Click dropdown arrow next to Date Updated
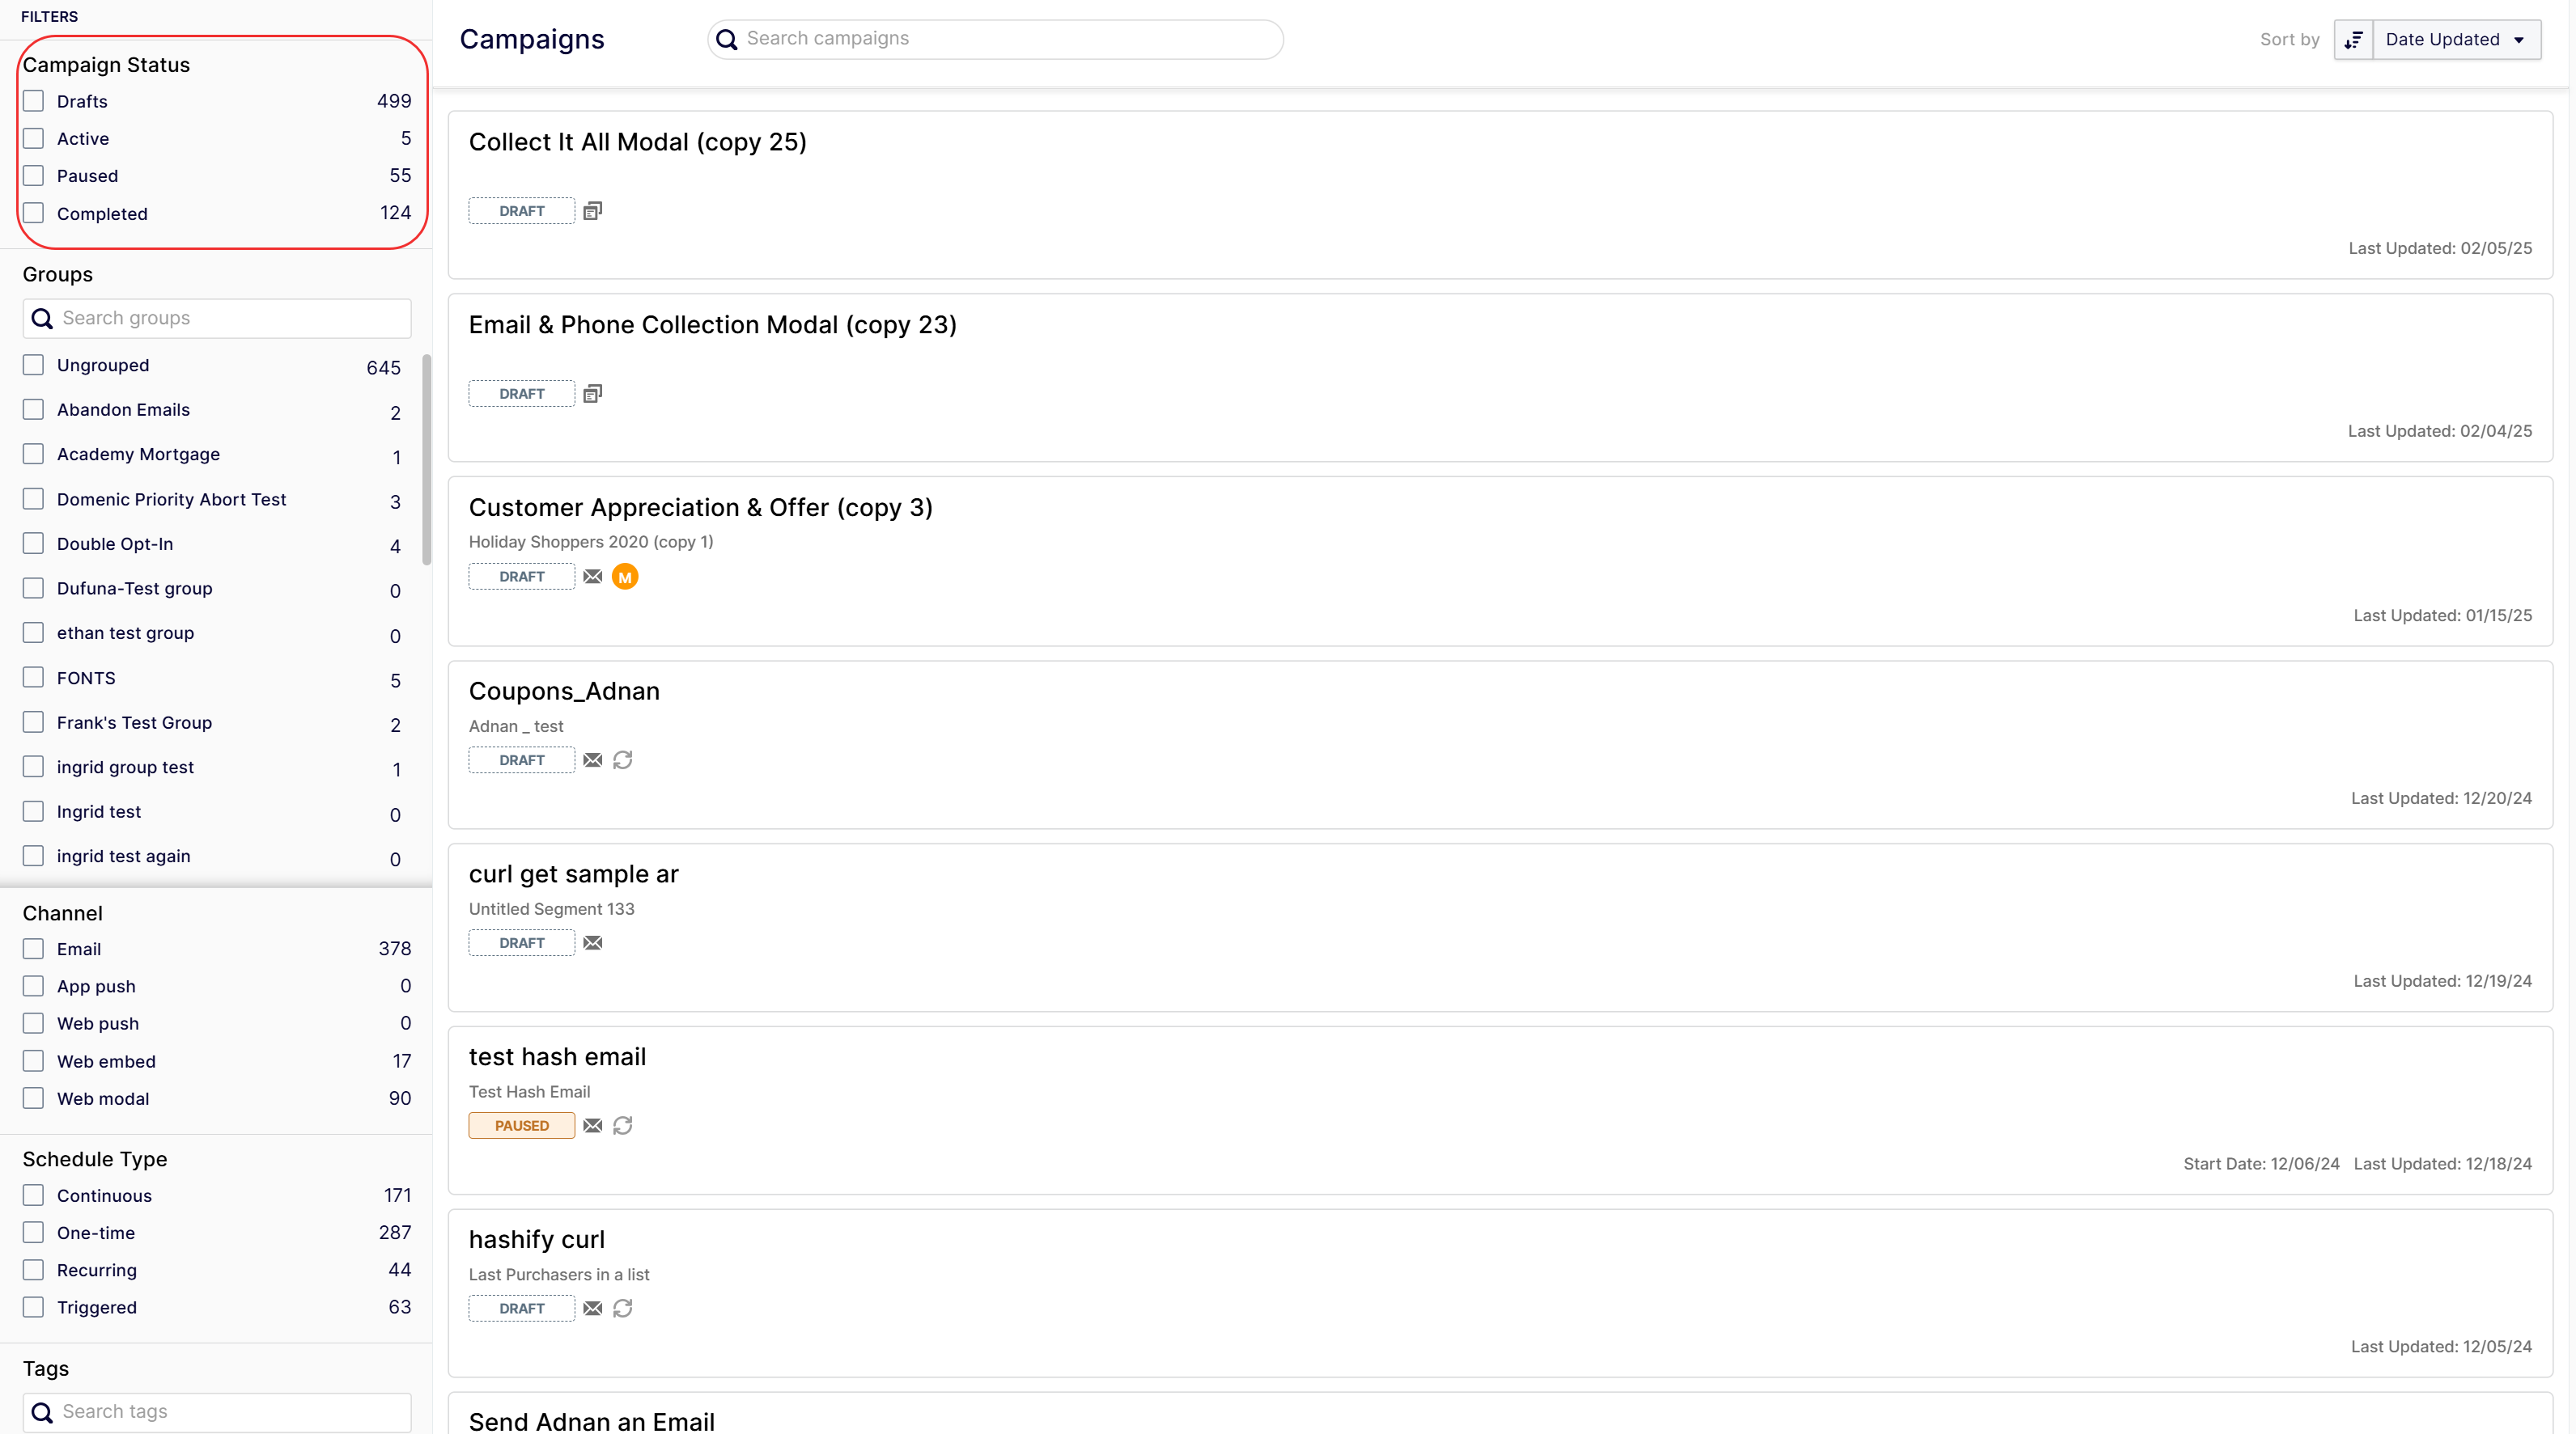 [2519, 40]
